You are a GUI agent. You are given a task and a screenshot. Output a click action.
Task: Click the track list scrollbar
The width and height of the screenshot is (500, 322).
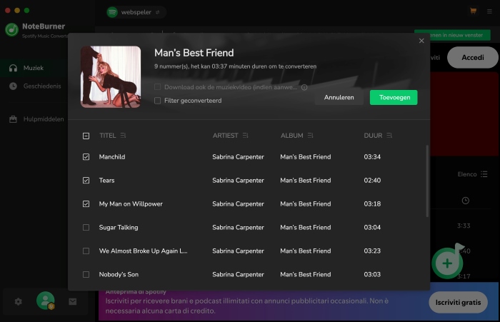coord(427,181)
